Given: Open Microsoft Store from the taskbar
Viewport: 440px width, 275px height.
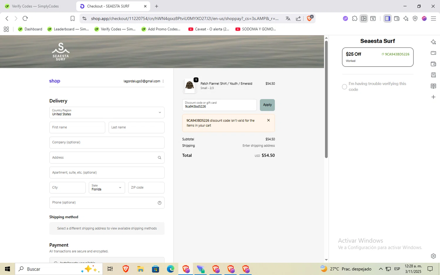Looking at the screenshot, I should pyautogui.click(x=155, y=269).
